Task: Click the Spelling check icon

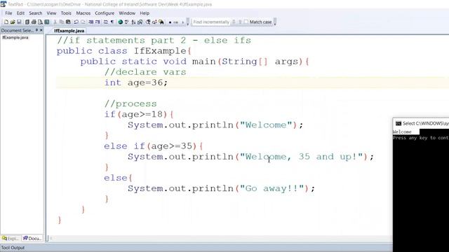Action: pyautogui.click(x=126, y=22)
